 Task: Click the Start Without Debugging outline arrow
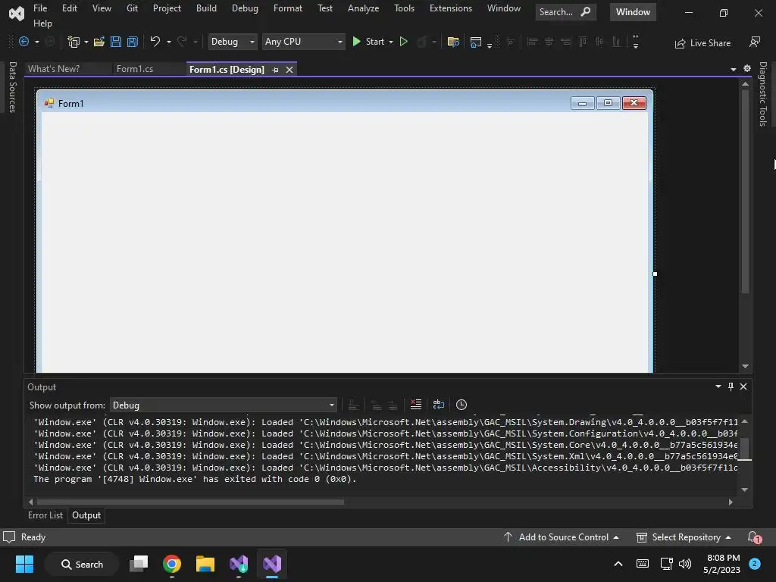tap(403, 42)
